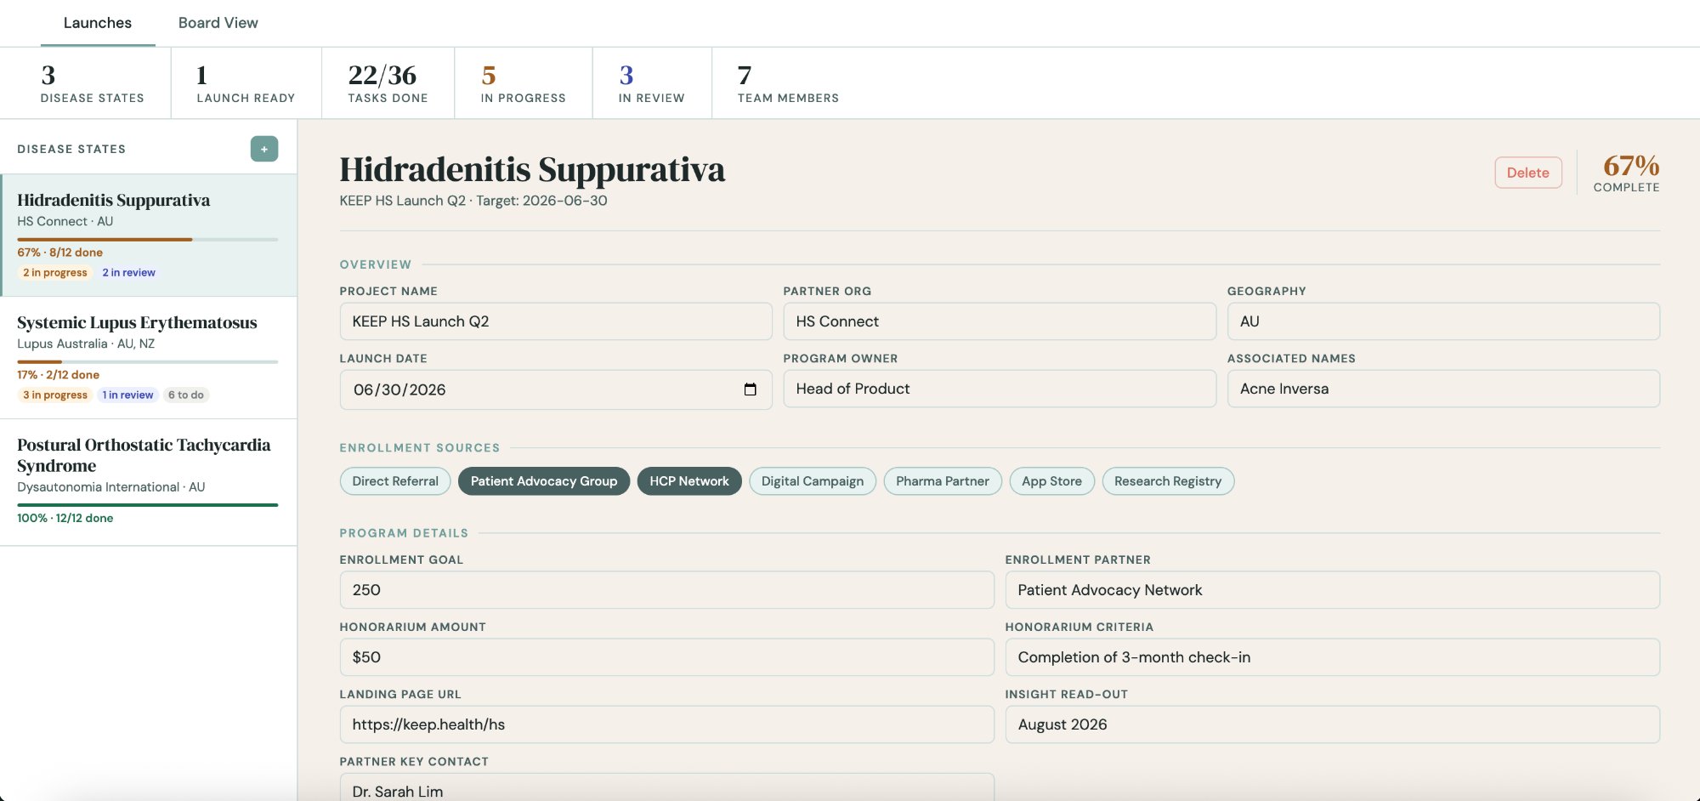The image size is (1700, 801).
Task: Edit the Enrollment Goal value
Action: pos(667,589)
